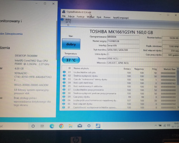Click the Settings window scrollbar
This screenshot has height=143, width=179.
tap(57, 40)
